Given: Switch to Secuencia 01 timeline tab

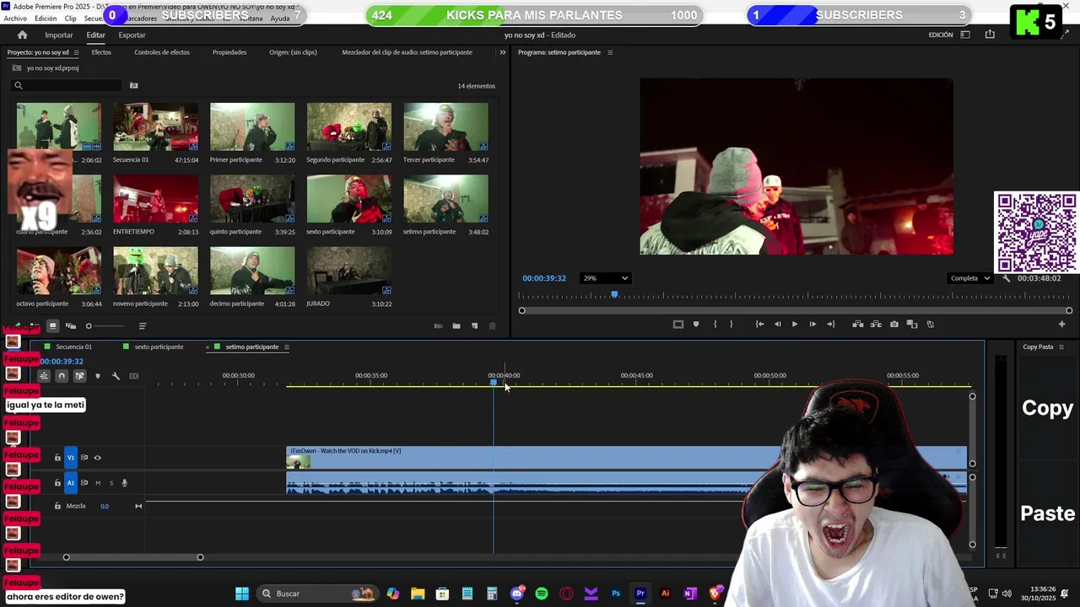Looking at the screenshot, I should coord(73,347).
